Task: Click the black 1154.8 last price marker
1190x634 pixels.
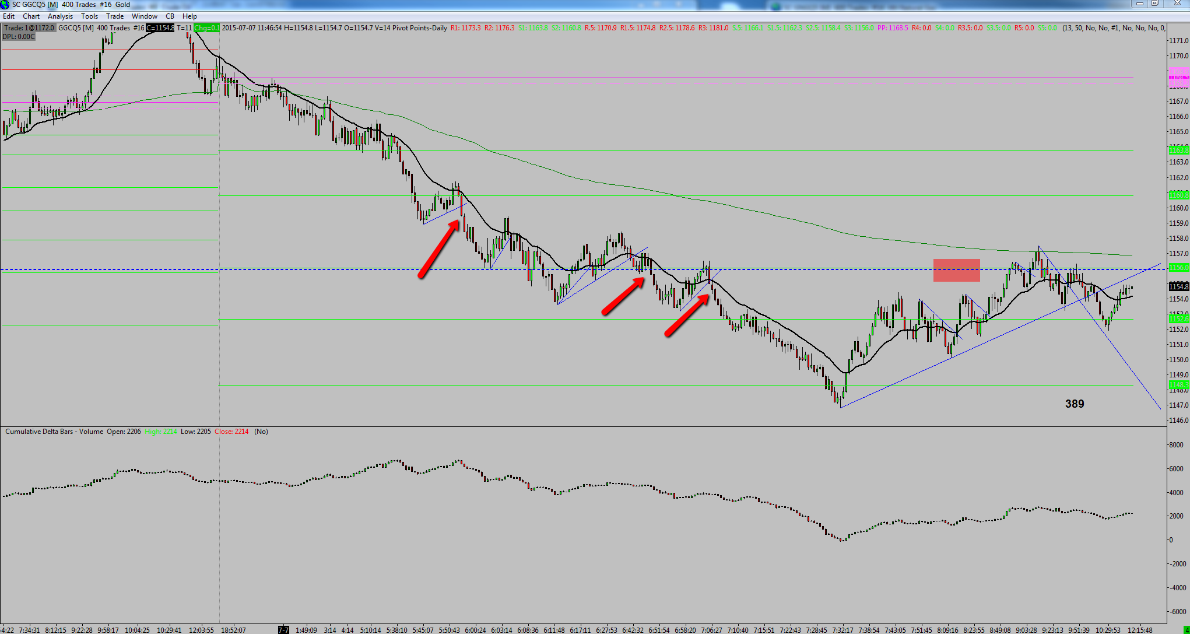Action: [x=1178, y=286]
